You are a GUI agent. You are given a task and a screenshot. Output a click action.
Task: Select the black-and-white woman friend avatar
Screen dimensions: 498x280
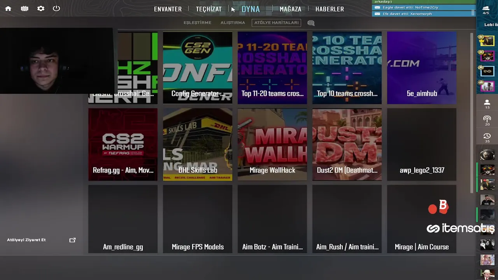pos(487,244)
